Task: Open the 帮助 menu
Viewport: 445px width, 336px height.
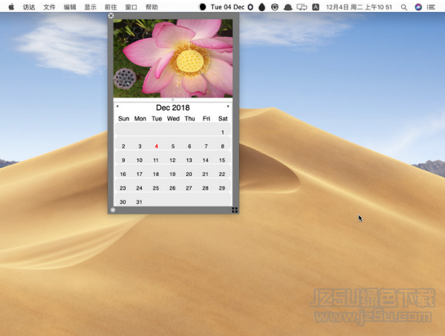Action: pos(152,7)
